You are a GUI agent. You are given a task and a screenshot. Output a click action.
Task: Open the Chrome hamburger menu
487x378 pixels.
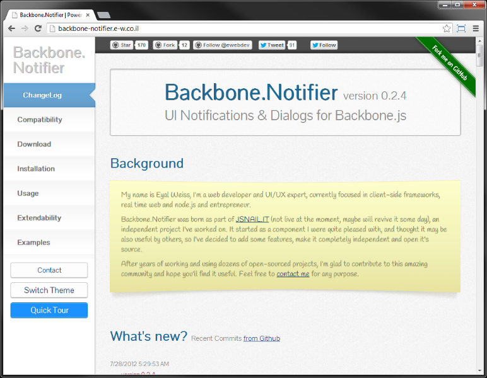[x=476, y=28]
